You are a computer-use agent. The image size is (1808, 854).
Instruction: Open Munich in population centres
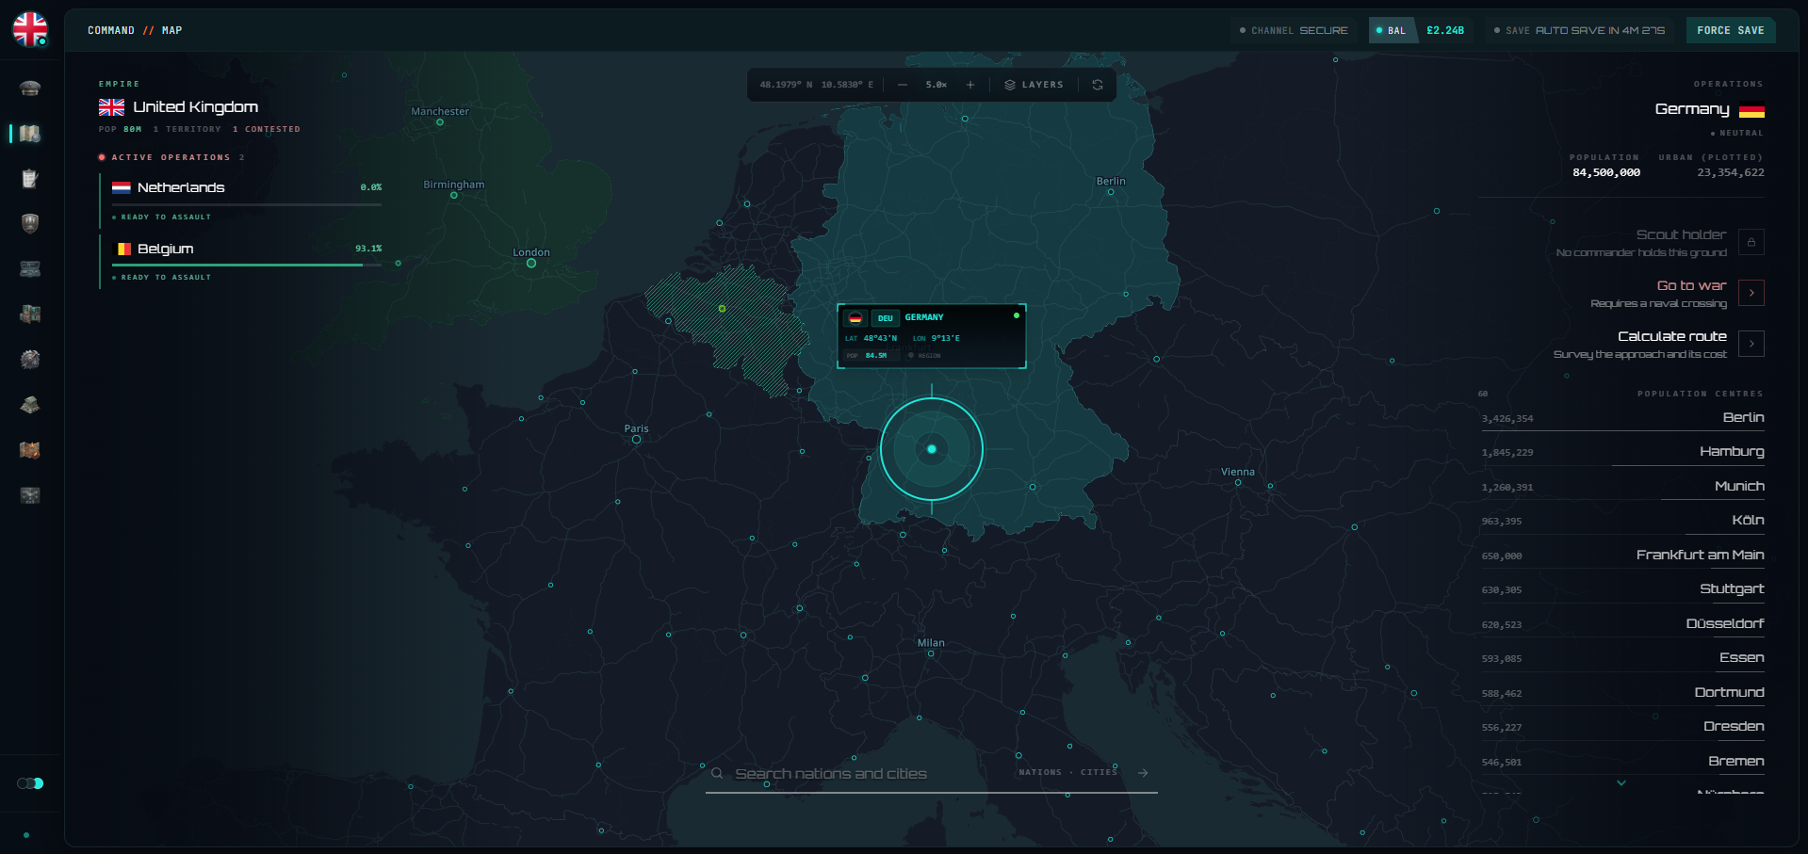click(x=1622, y=486)
